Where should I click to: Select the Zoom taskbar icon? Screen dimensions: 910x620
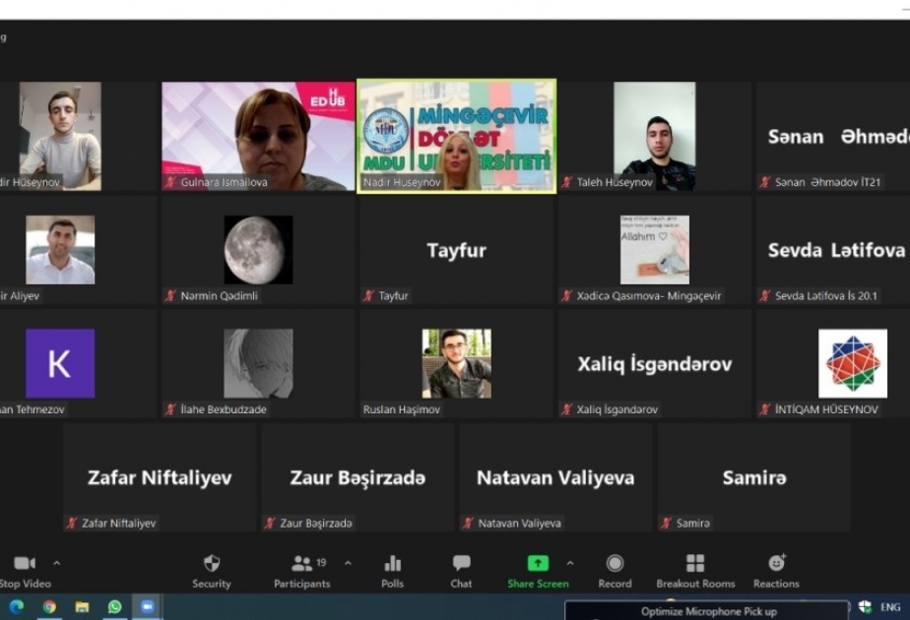tap(148, 606)
